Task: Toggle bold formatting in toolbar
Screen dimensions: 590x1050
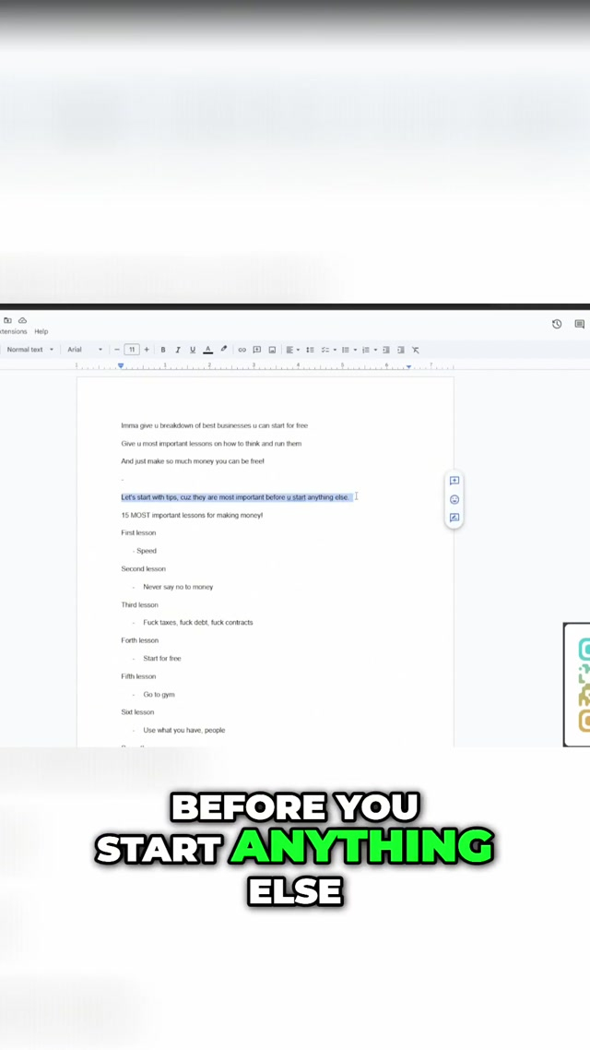Action: [x=163, y=350]
